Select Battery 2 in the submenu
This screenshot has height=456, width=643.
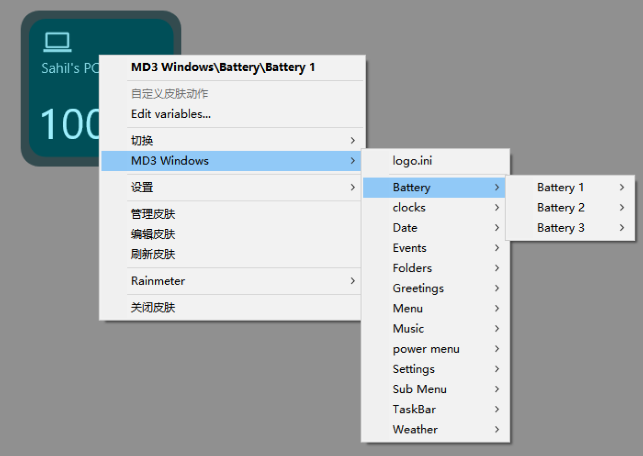pyautogui.click(x=560, y=207)
